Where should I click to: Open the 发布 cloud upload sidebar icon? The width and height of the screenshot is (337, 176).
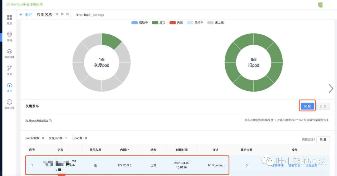point(9,85)
